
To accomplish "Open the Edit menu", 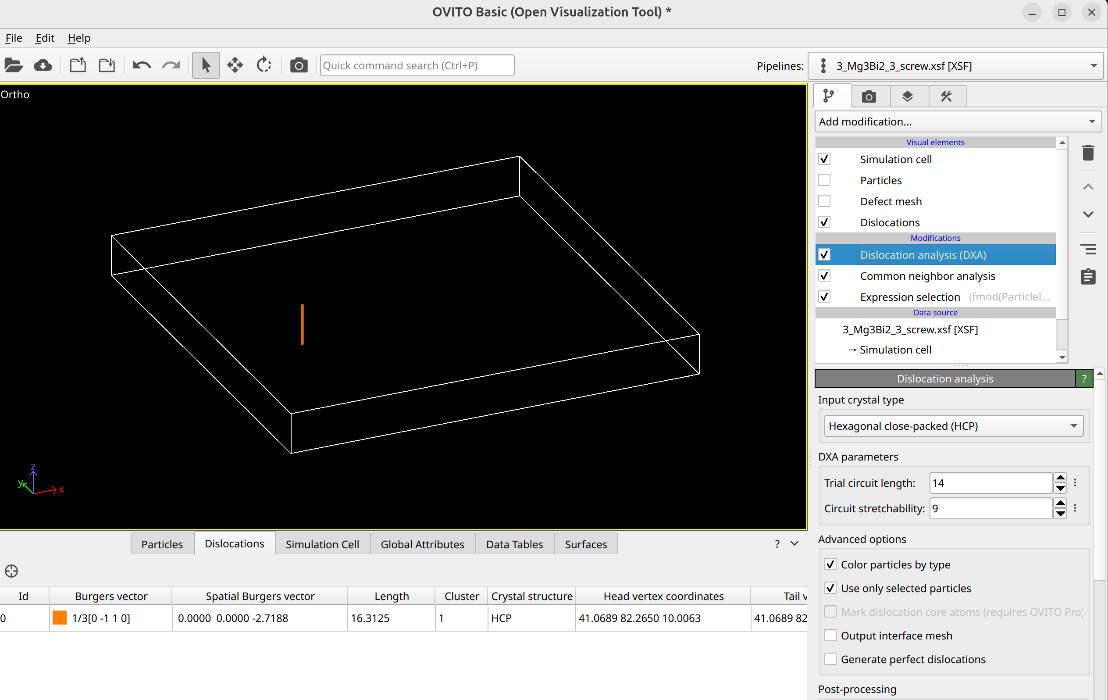I will pyautogui.click(x=45, y=38).
